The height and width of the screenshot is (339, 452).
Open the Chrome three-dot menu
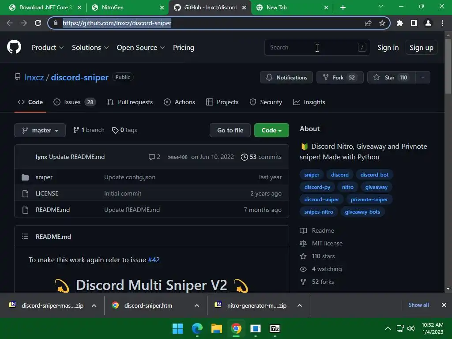(442, 23)
